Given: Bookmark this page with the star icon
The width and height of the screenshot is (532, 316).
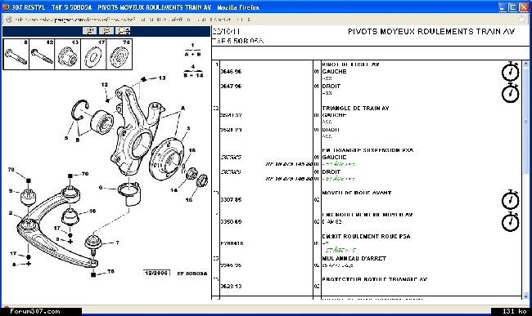Looking at the screenshot, I should coord(522,20).
